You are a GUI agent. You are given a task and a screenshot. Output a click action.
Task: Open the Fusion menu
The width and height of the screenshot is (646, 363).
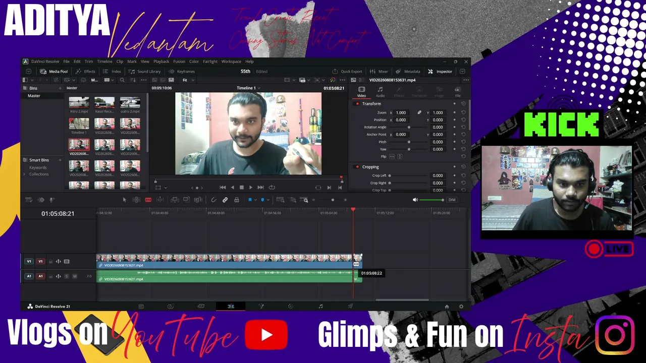(179, 62)
